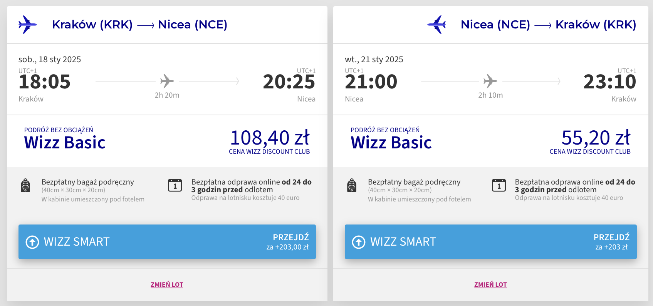Click the Kraków (KRK) → Nicea (NCE) route header
The height and width of the screenshot is (306, 653).
[139, 25]
